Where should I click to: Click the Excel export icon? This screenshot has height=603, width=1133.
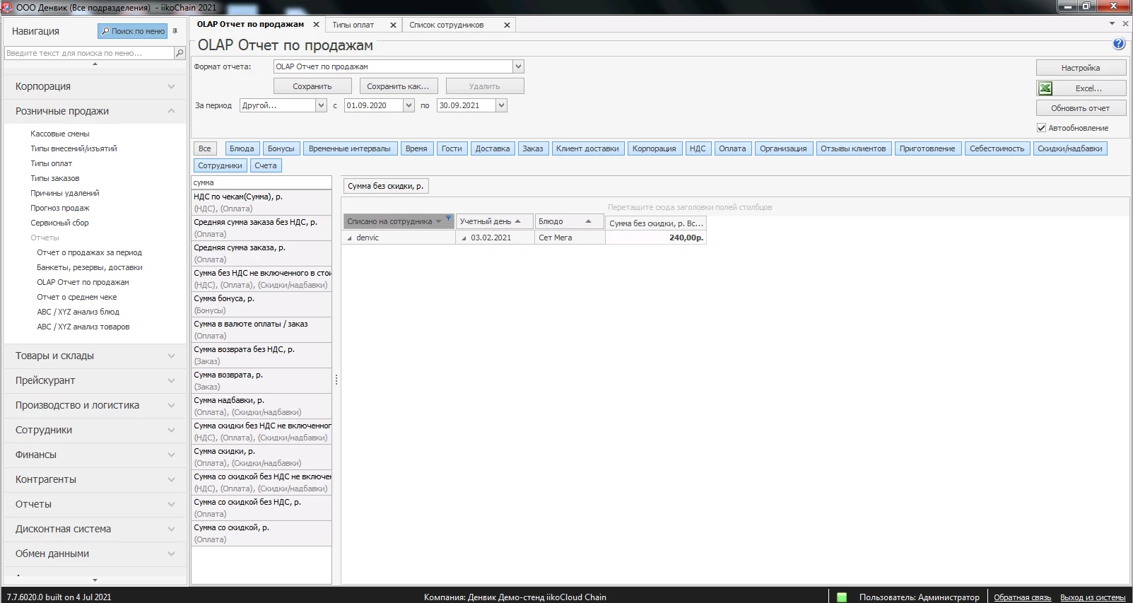tap(1045, 88)
